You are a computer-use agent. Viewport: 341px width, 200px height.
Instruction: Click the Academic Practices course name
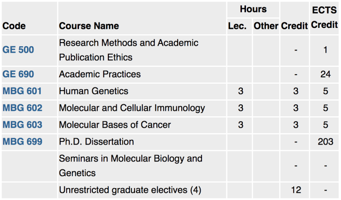tap(100, 74)
